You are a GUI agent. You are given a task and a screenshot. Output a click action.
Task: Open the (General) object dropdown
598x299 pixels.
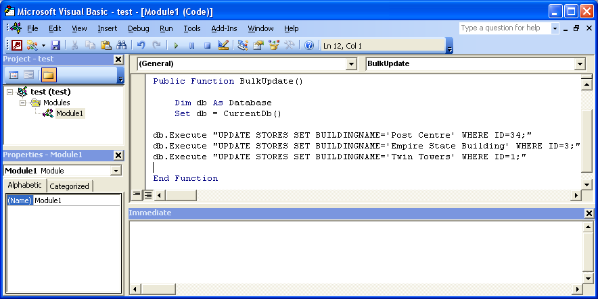pos(352,64)
